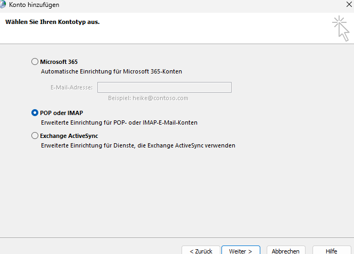
Task: Click the description mentioning Dienste, die Exchange ActiveSync verwenden
Action: pos(138,145)
